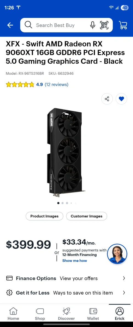Tap the back arrow icon
Screen dimensions: 133x327
click(x=10, y=25)
